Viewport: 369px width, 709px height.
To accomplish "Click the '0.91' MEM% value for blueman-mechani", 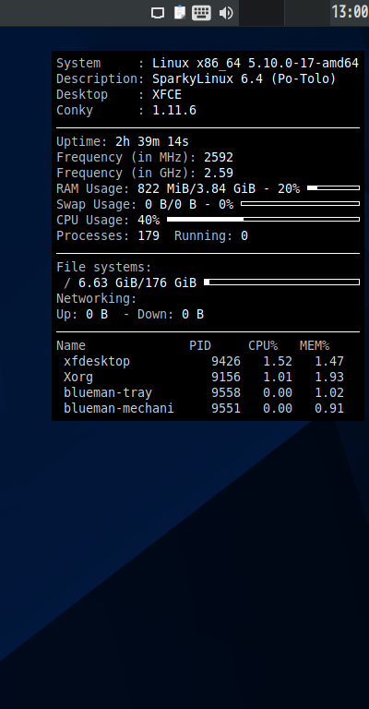I will point(329,408).
